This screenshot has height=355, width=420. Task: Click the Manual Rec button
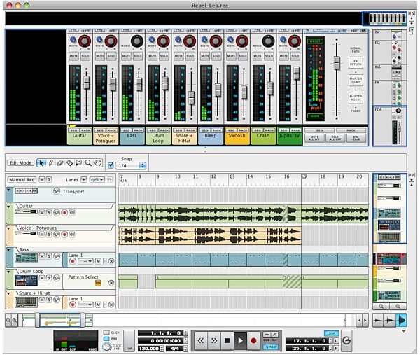(x=22, y=179)
